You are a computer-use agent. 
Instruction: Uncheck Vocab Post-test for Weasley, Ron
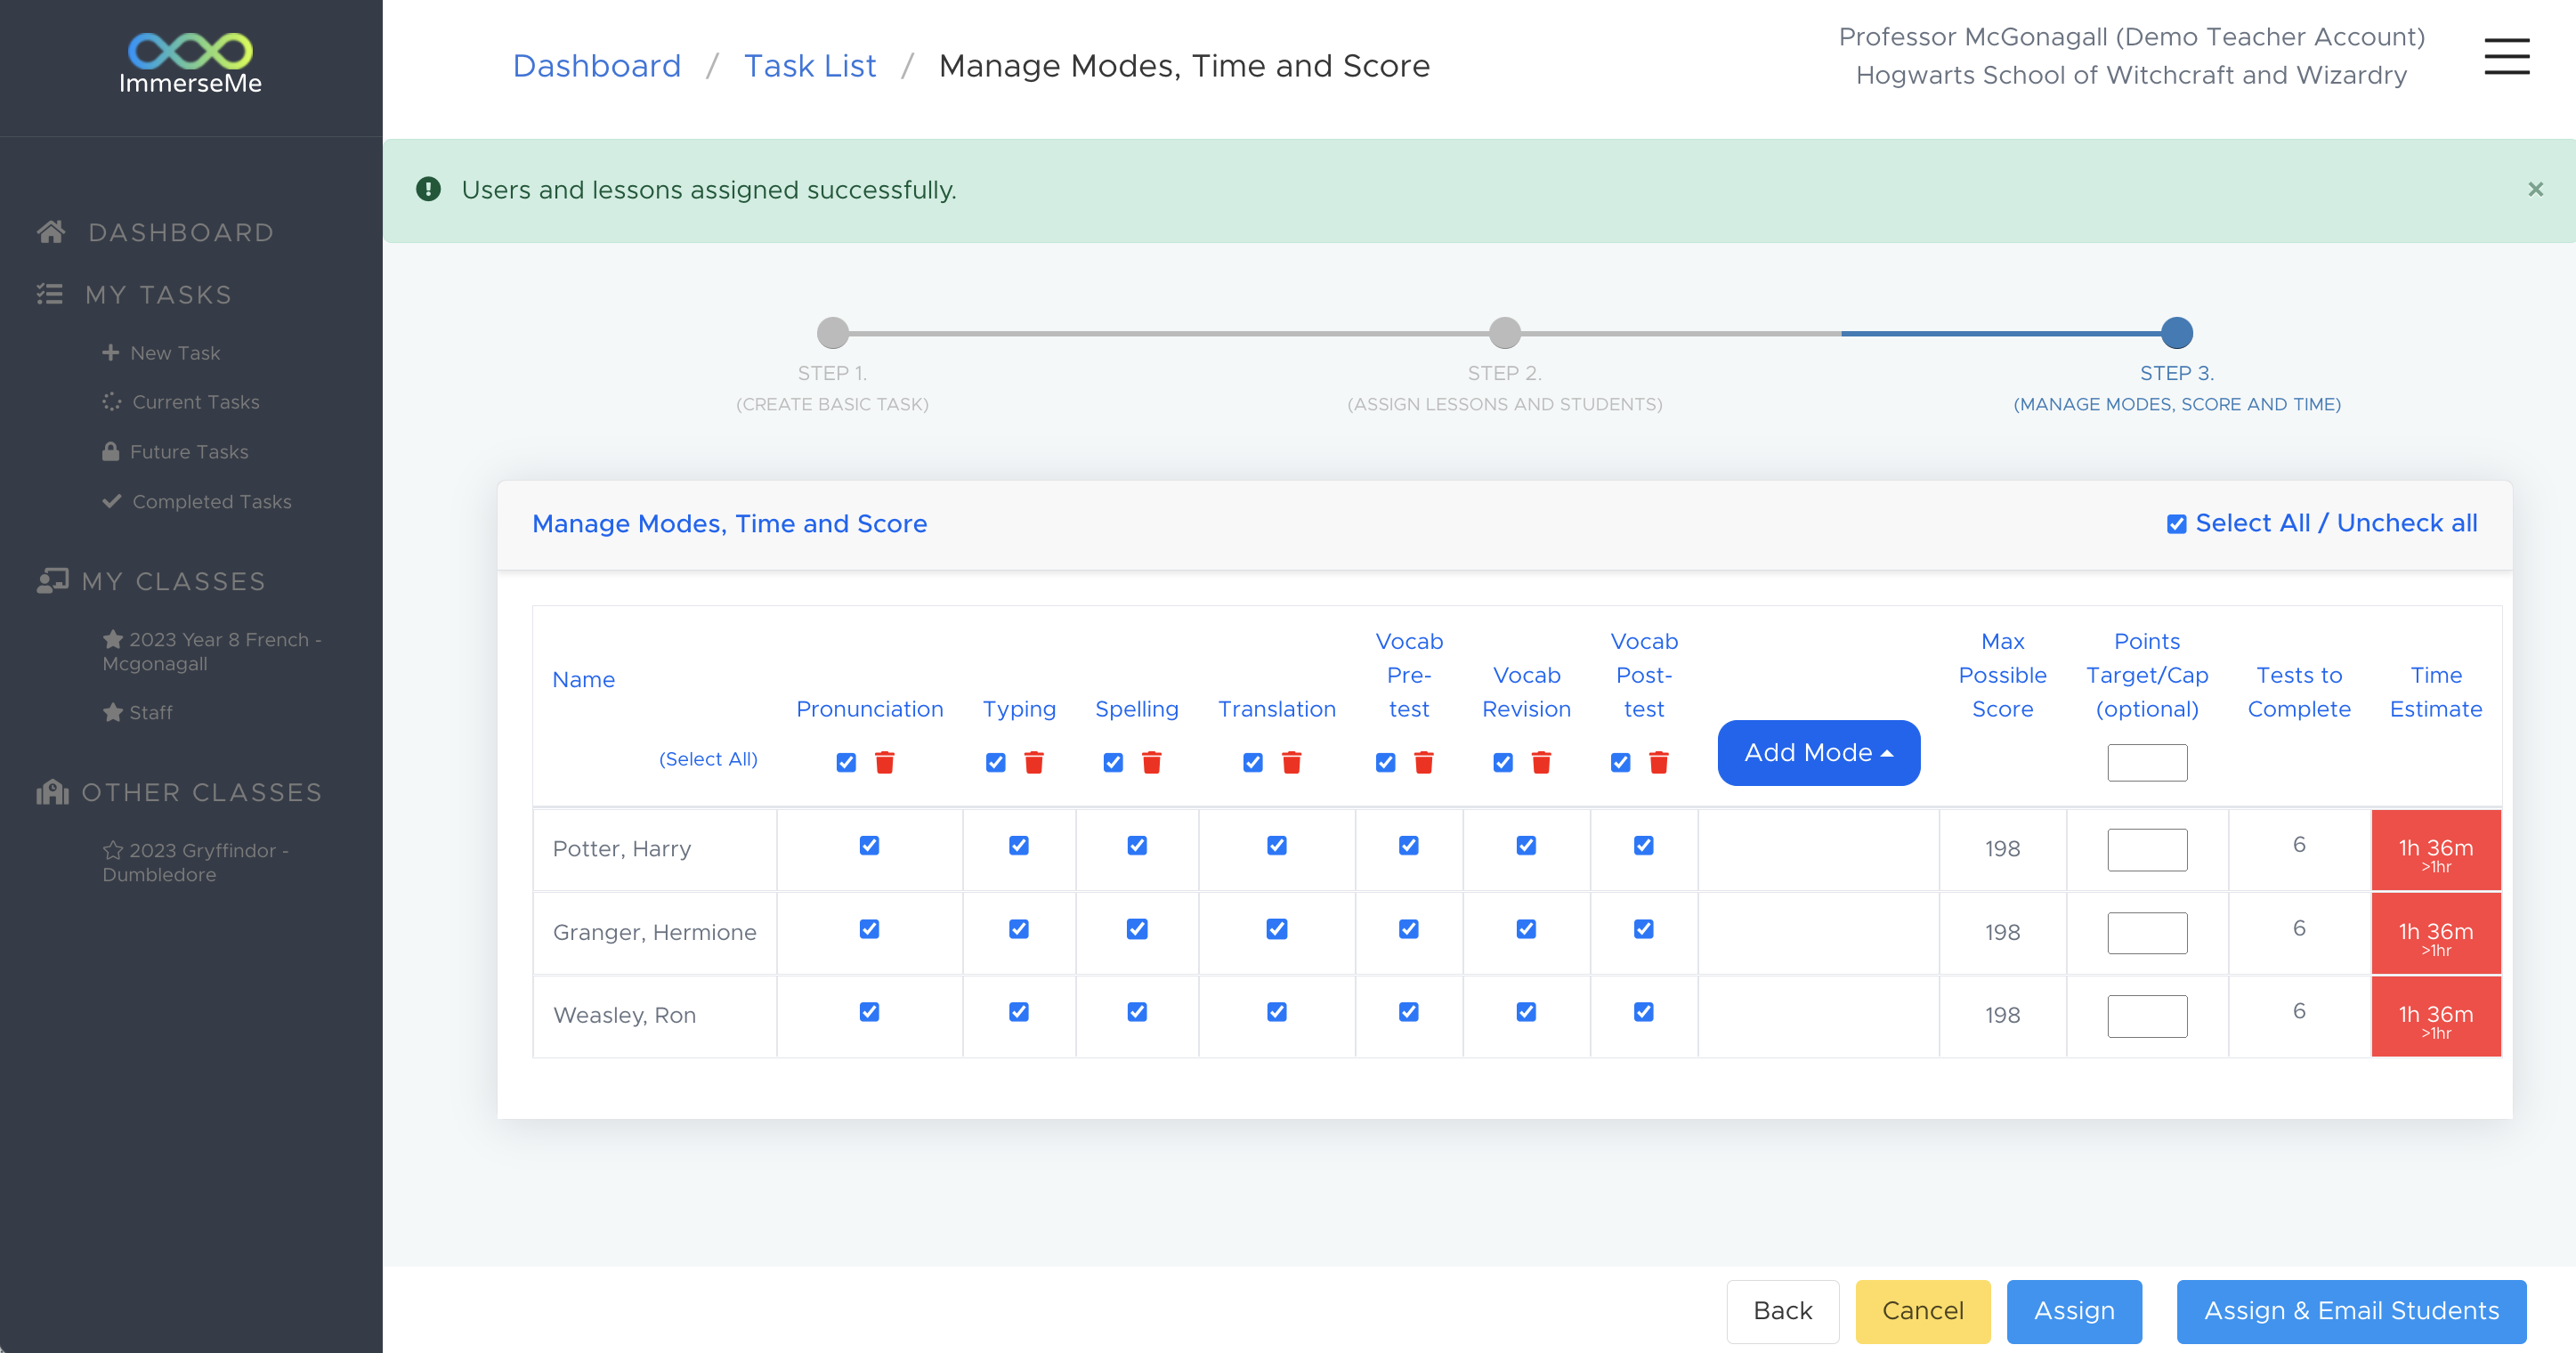[x=1643, y=1012]
